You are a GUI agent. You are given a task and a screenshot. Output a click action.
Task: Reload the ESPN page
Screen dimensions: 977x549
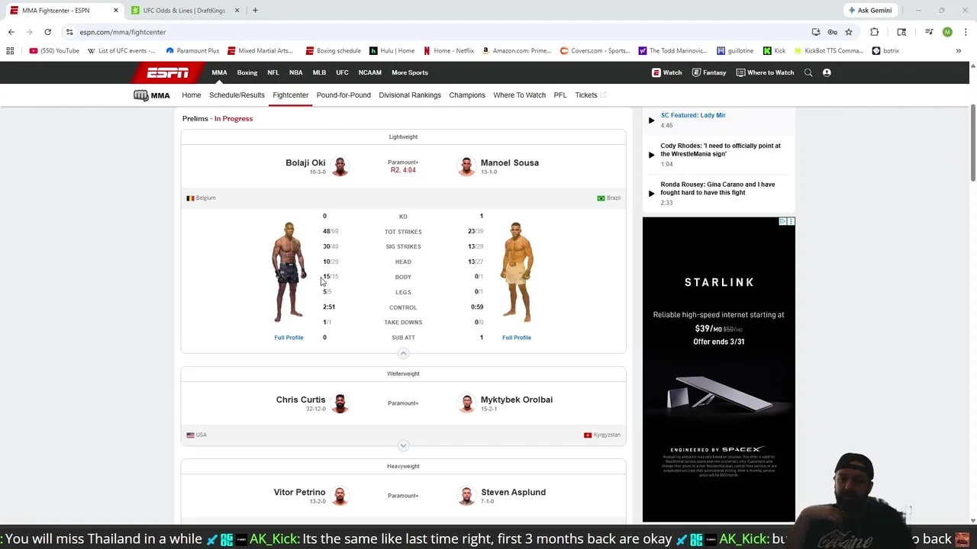(x=47, y=32)
